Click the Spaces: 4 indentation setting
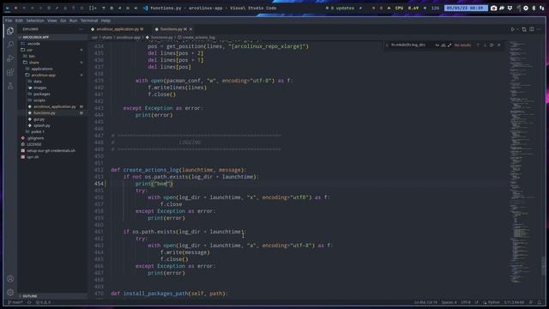Screen dimensions: 549x309 (x=449, y=302)
